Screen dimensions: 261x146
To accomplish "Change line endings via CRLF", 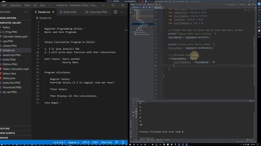I will (x=95, y=142).
